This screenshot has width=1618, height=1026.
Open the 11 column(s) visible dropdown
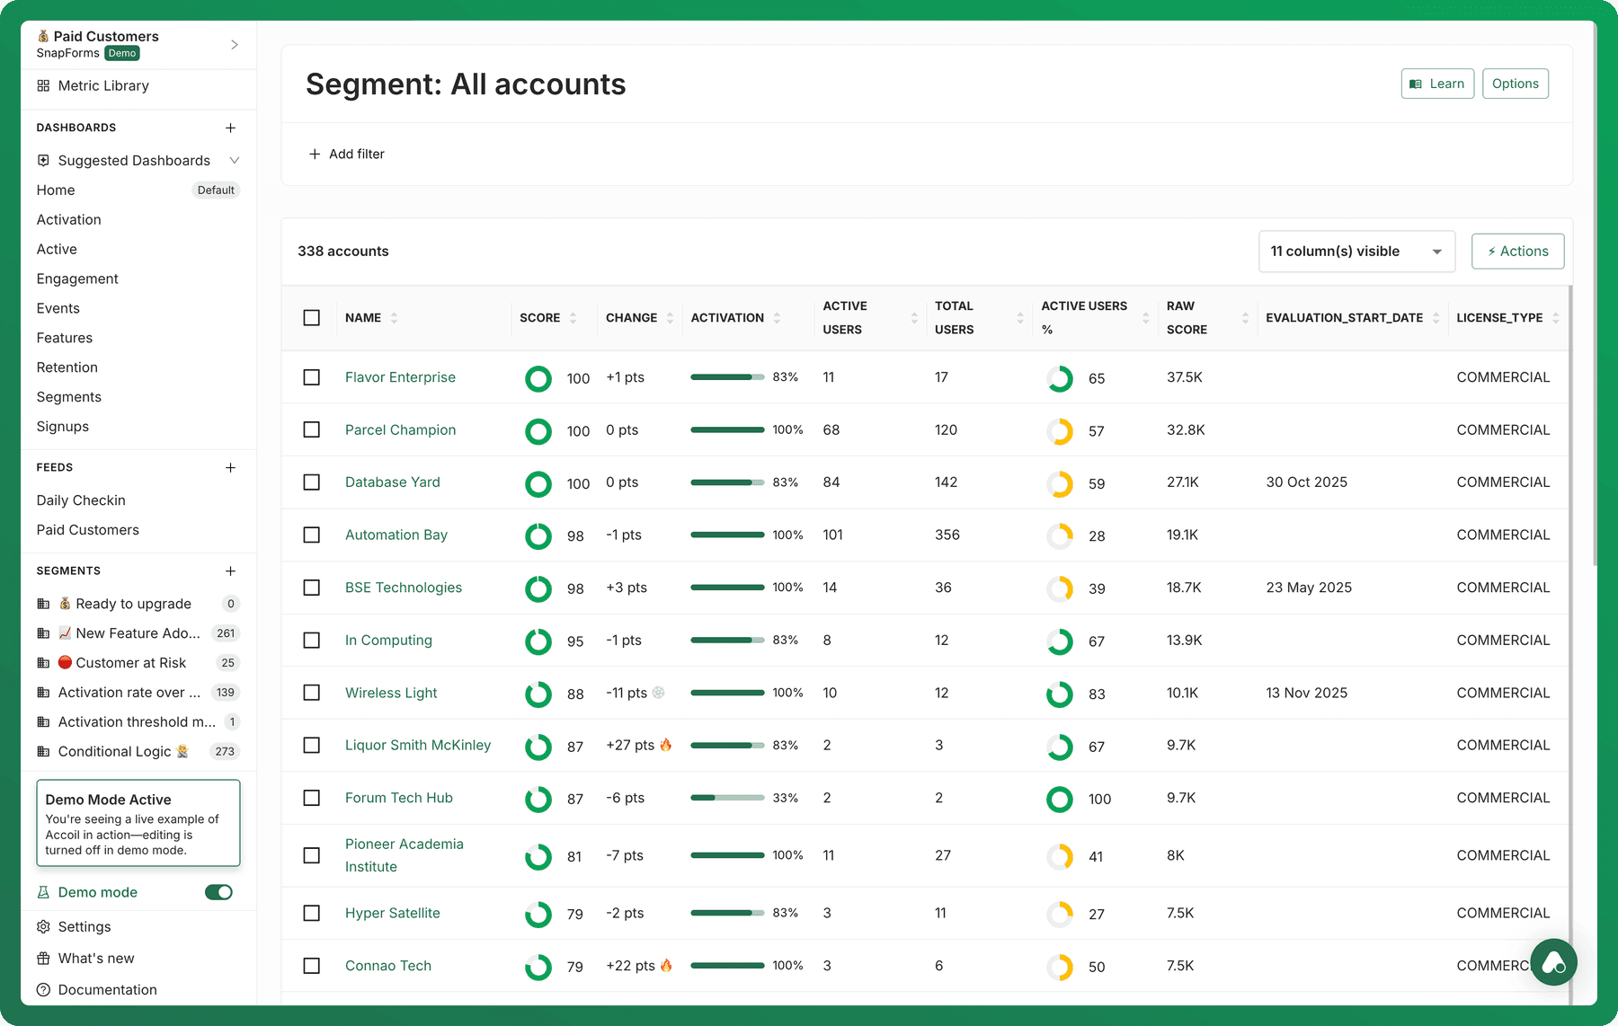1356,252
